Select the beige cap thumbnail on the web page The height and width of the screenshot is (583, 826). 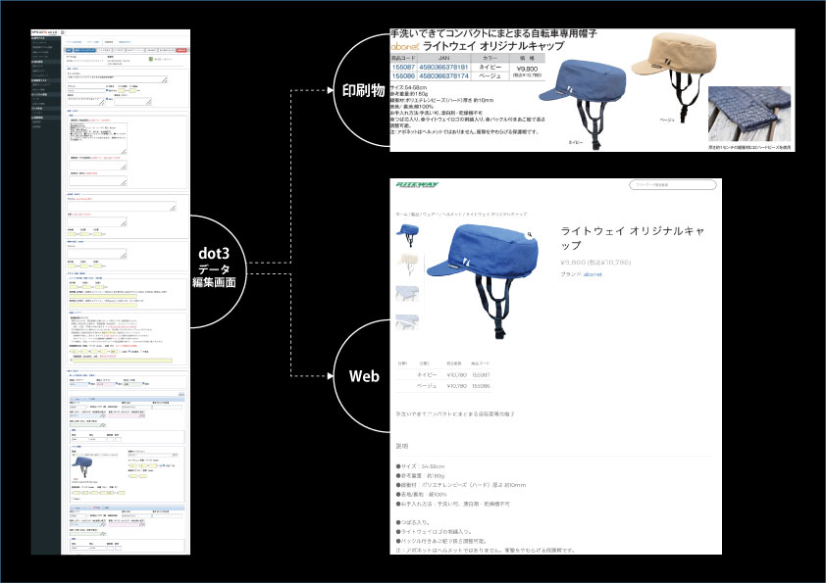pos(407,265)
